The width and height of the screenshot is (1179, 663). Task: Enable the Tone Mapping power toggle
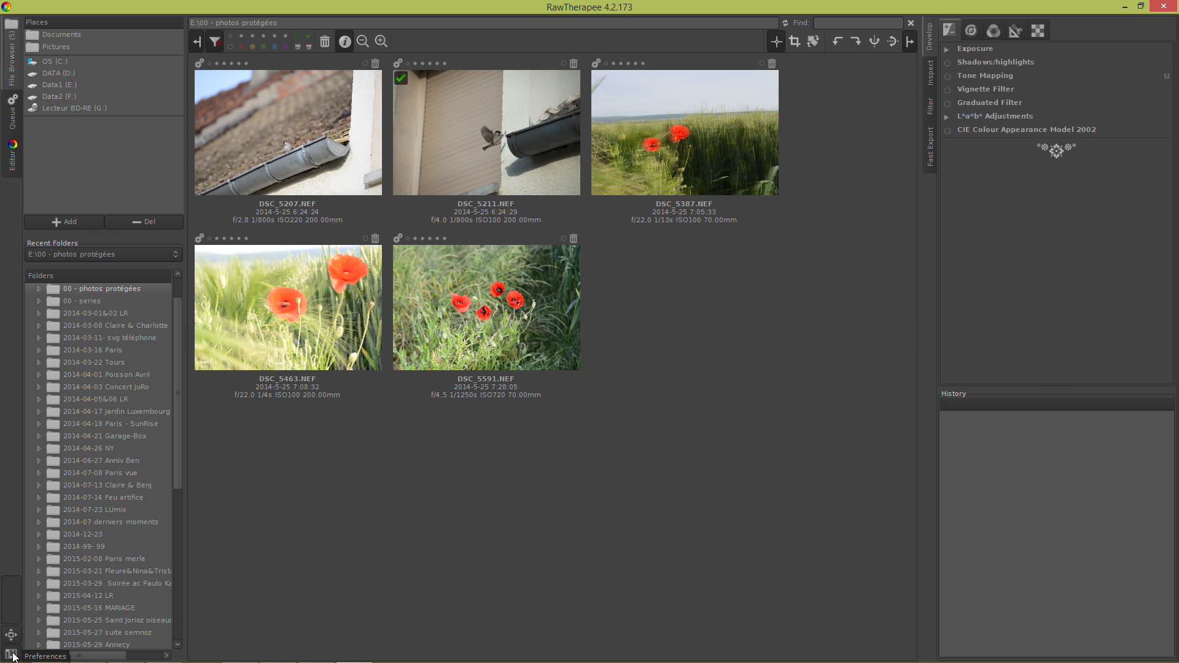(x=947, y=76)
